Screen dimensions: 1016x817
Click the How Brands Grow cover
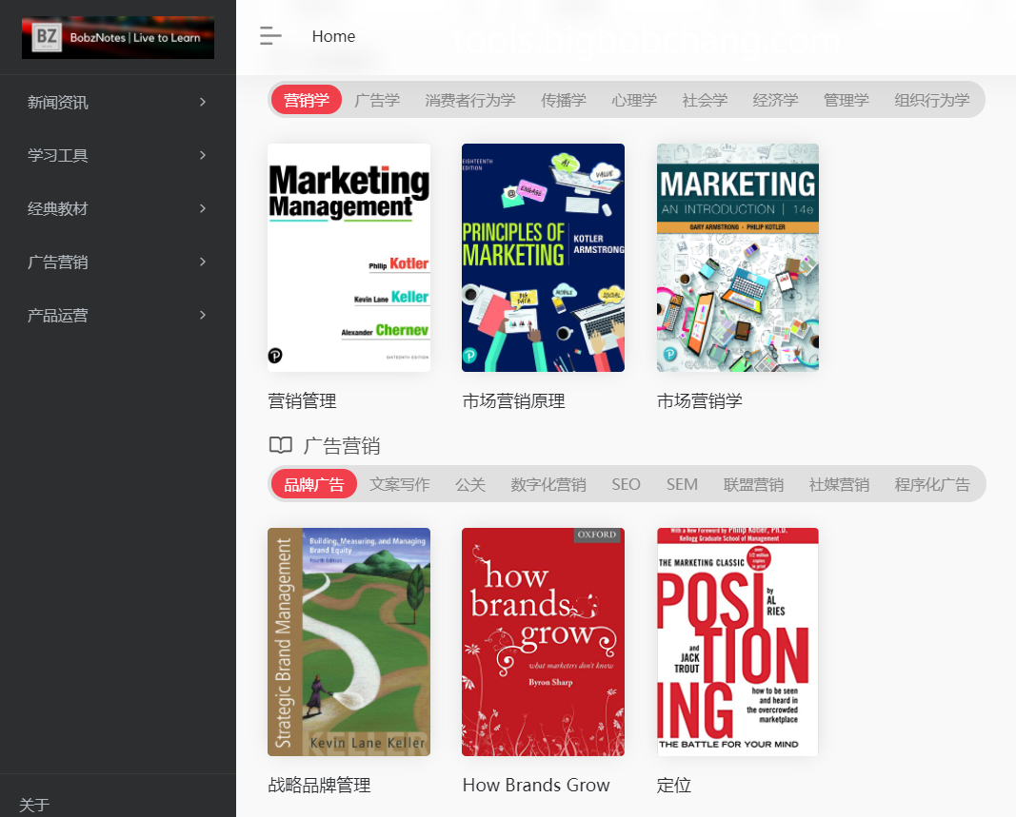pos(543,642)
